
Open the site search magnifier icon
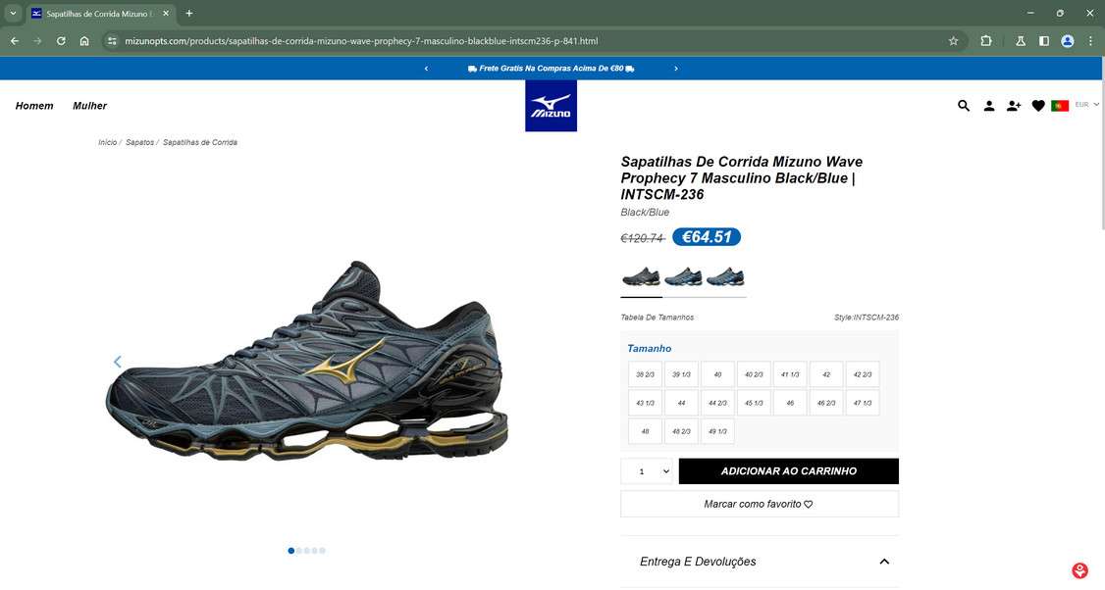[x=964, y=106]
